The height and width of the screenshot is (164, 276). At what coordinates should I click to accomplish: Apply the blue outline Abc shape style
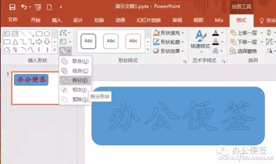tap(111, 41)
